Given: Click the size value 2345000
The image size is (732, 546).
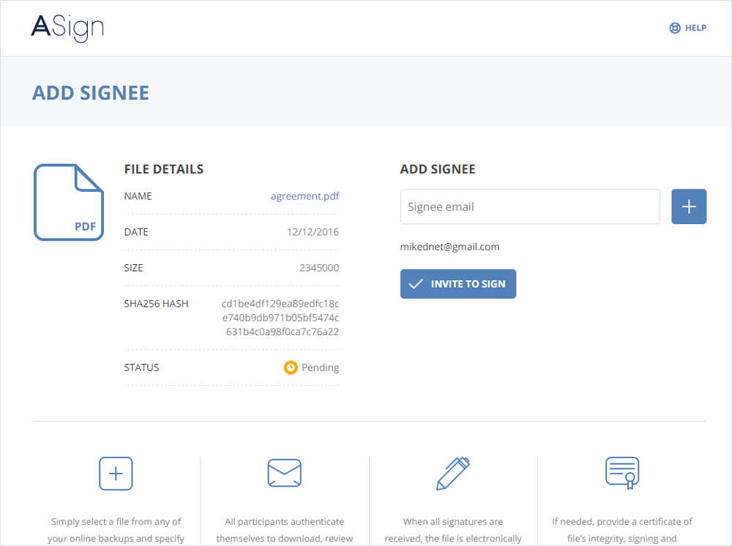Looking at the screenshot, I should tap(319, 268).
